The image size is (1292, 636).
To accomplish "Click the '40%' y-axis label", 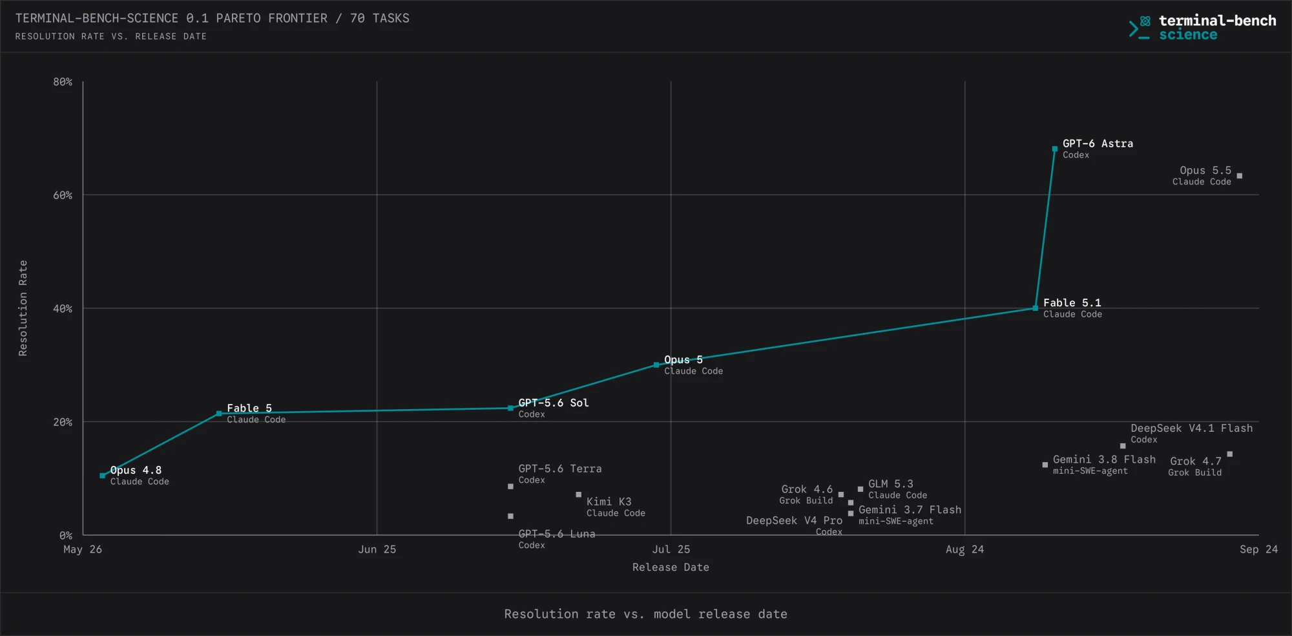I will point(63,309).
